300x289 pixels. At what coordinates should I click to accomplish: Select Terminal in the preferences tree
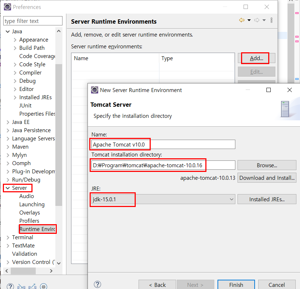[x=22, y=237]
